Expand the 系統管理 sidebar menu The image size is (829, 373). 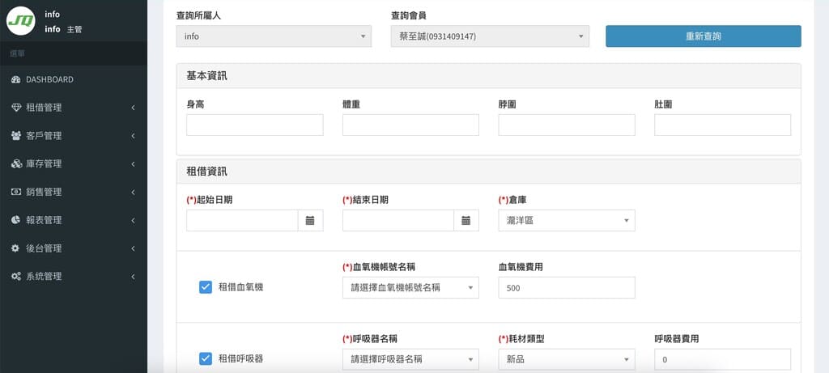pos(73,277)
